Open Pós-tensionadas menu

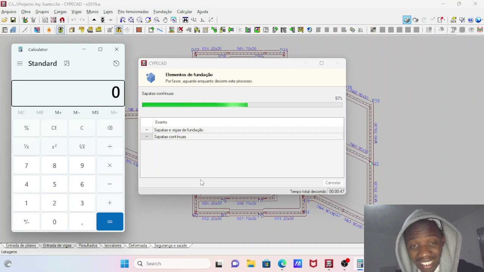pyautogui.click(x=133, y=12)
